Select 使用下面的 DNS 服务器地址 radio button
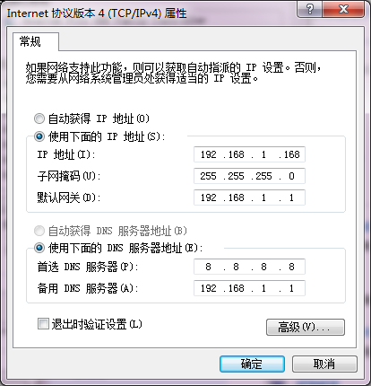 (39, 248)
